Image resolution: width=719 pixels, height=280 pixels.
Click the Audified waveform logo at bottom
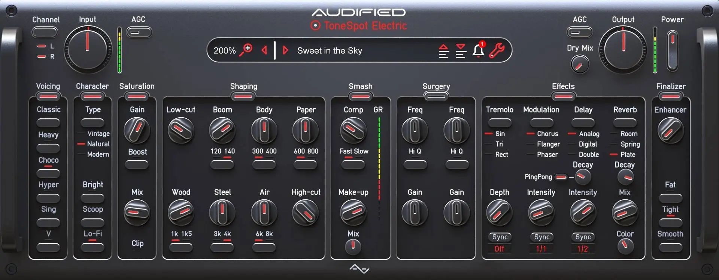359,268
